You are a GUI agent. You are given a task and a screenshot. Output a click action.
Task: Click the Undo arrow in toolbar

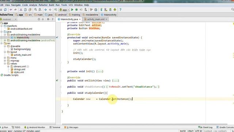(x=11, y=10)
